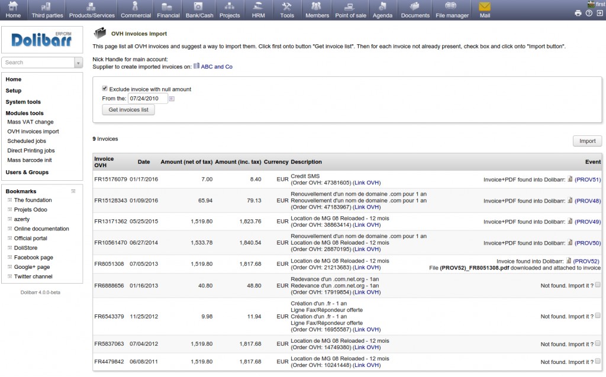Expand the Search box dropdown arrow
The image size is (606, 377).
(78, 63)
